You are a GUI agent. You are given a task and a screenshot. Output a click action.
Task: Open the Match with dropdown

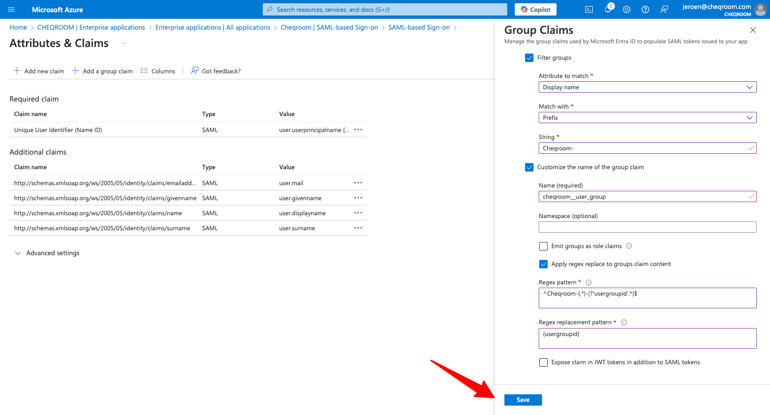click(647, 118)
